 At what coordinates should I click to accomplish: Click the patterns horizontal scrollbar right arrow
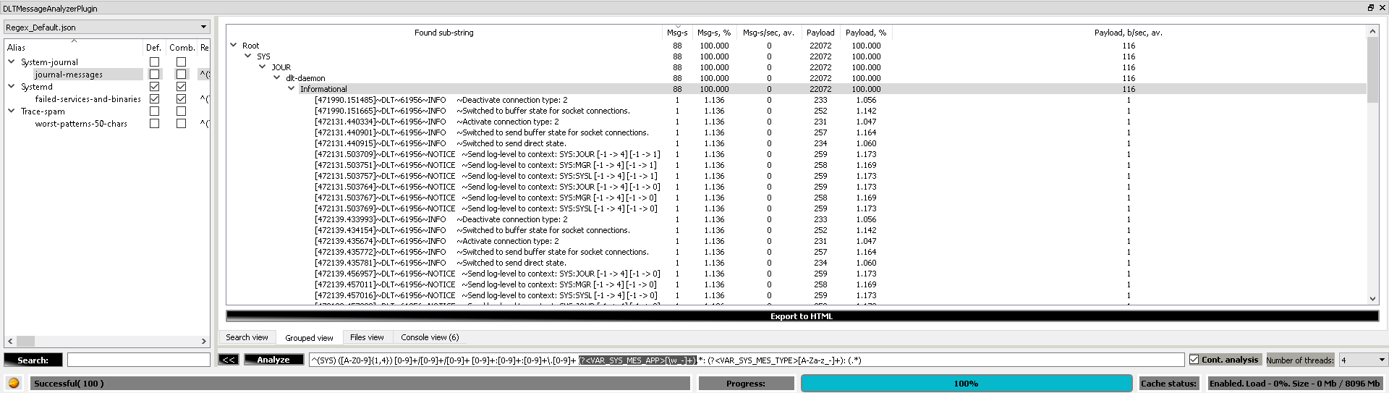click(203, 341)
